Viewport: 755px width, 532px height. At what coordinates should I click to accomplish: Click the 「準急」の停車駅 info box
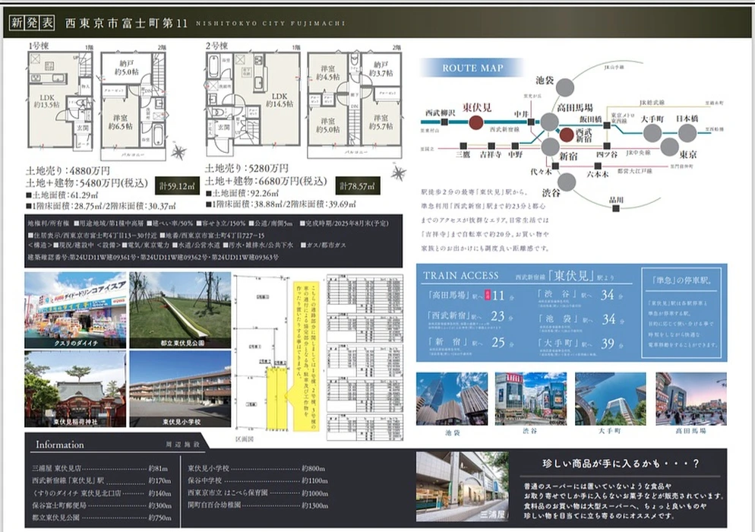tap(684, 312)
